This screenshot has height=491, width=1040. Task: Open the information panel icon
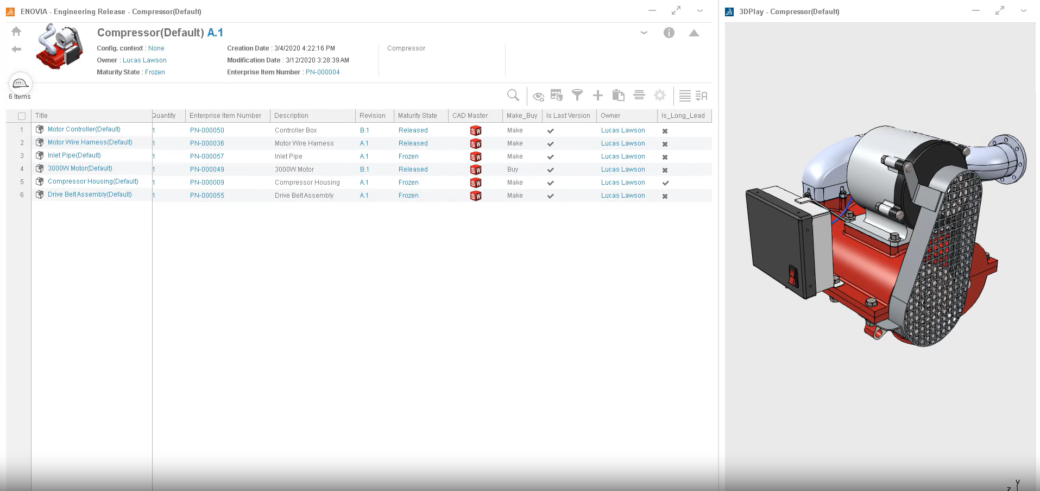(x=669, y=33)
